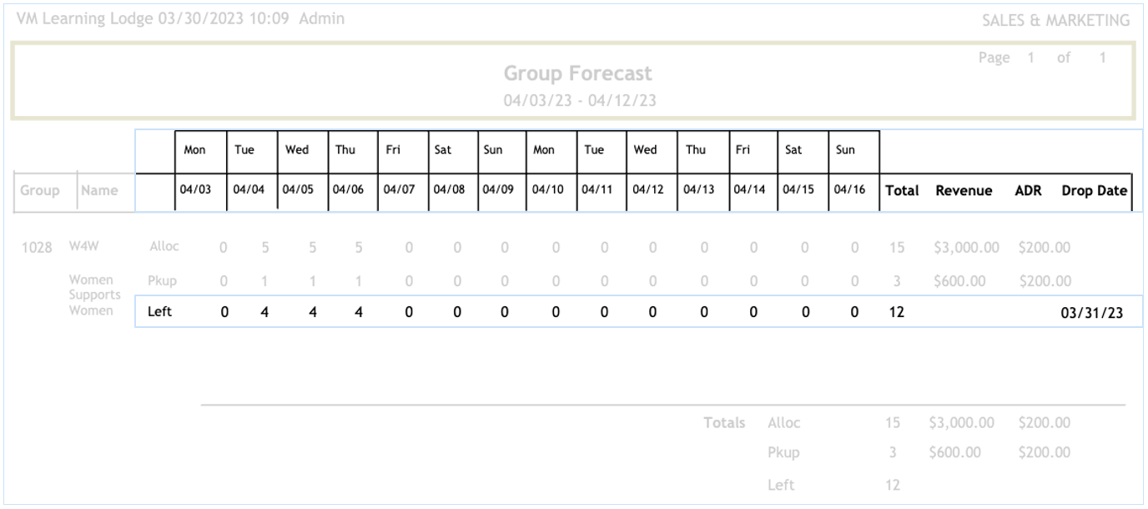Select the Drop Date column header
The width and height of the screenshot is (1148, 509).
[x=1094, y=191]
